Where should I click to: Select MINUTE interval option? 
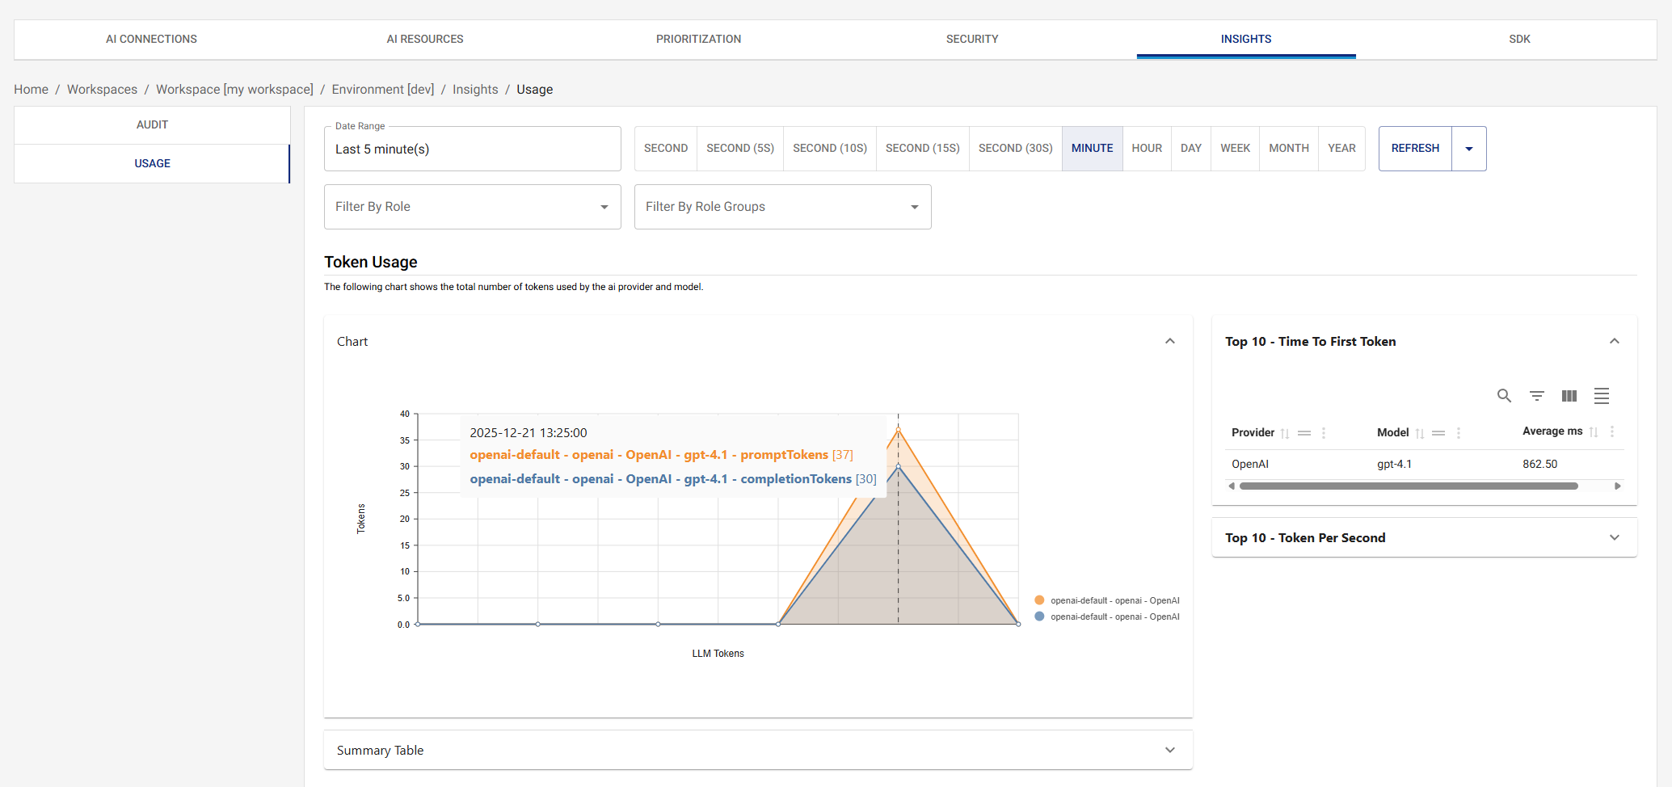[1093, 149]
